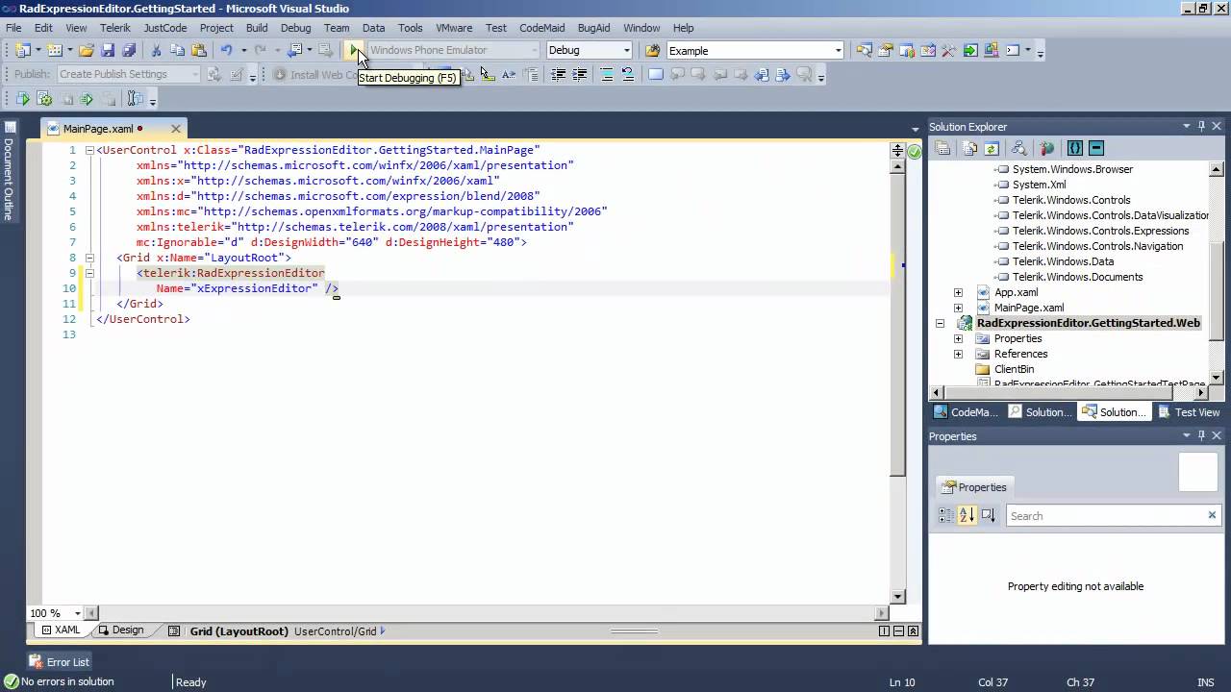Open the Command Window icon in the toolbar
Viewport: 1231px width, 692px height.
pyautogui.click(x=1012, y=51)
